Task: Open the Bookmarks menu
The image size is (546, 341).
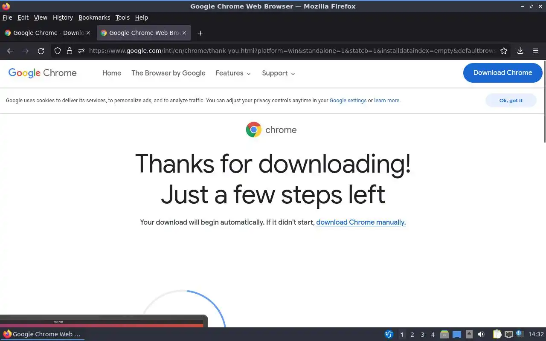Action: click(x=94, y=17)
